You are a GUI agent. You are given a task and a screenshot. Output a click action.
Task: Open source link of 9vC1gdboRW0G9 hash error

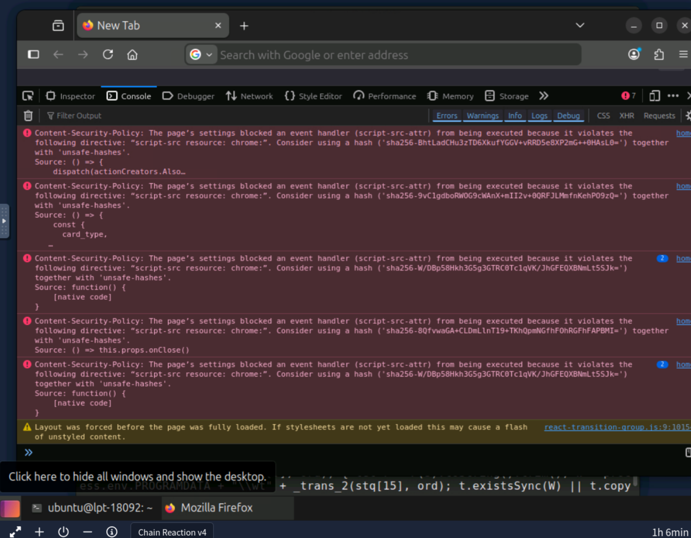click(683, 186)
